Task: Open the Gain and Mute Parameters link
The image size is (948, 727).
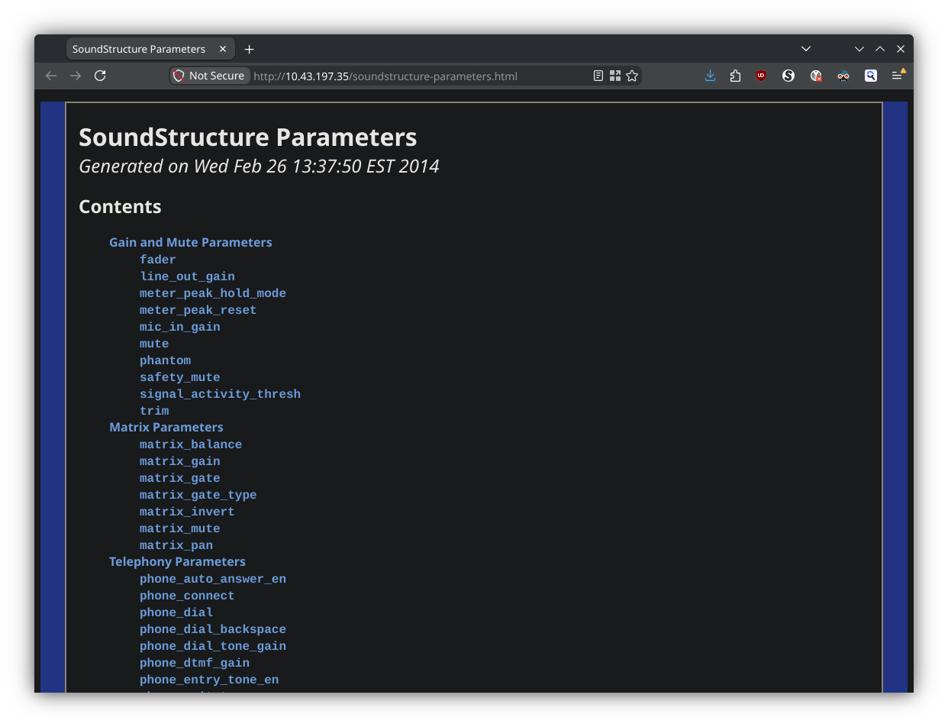Action: click(191, 242)
